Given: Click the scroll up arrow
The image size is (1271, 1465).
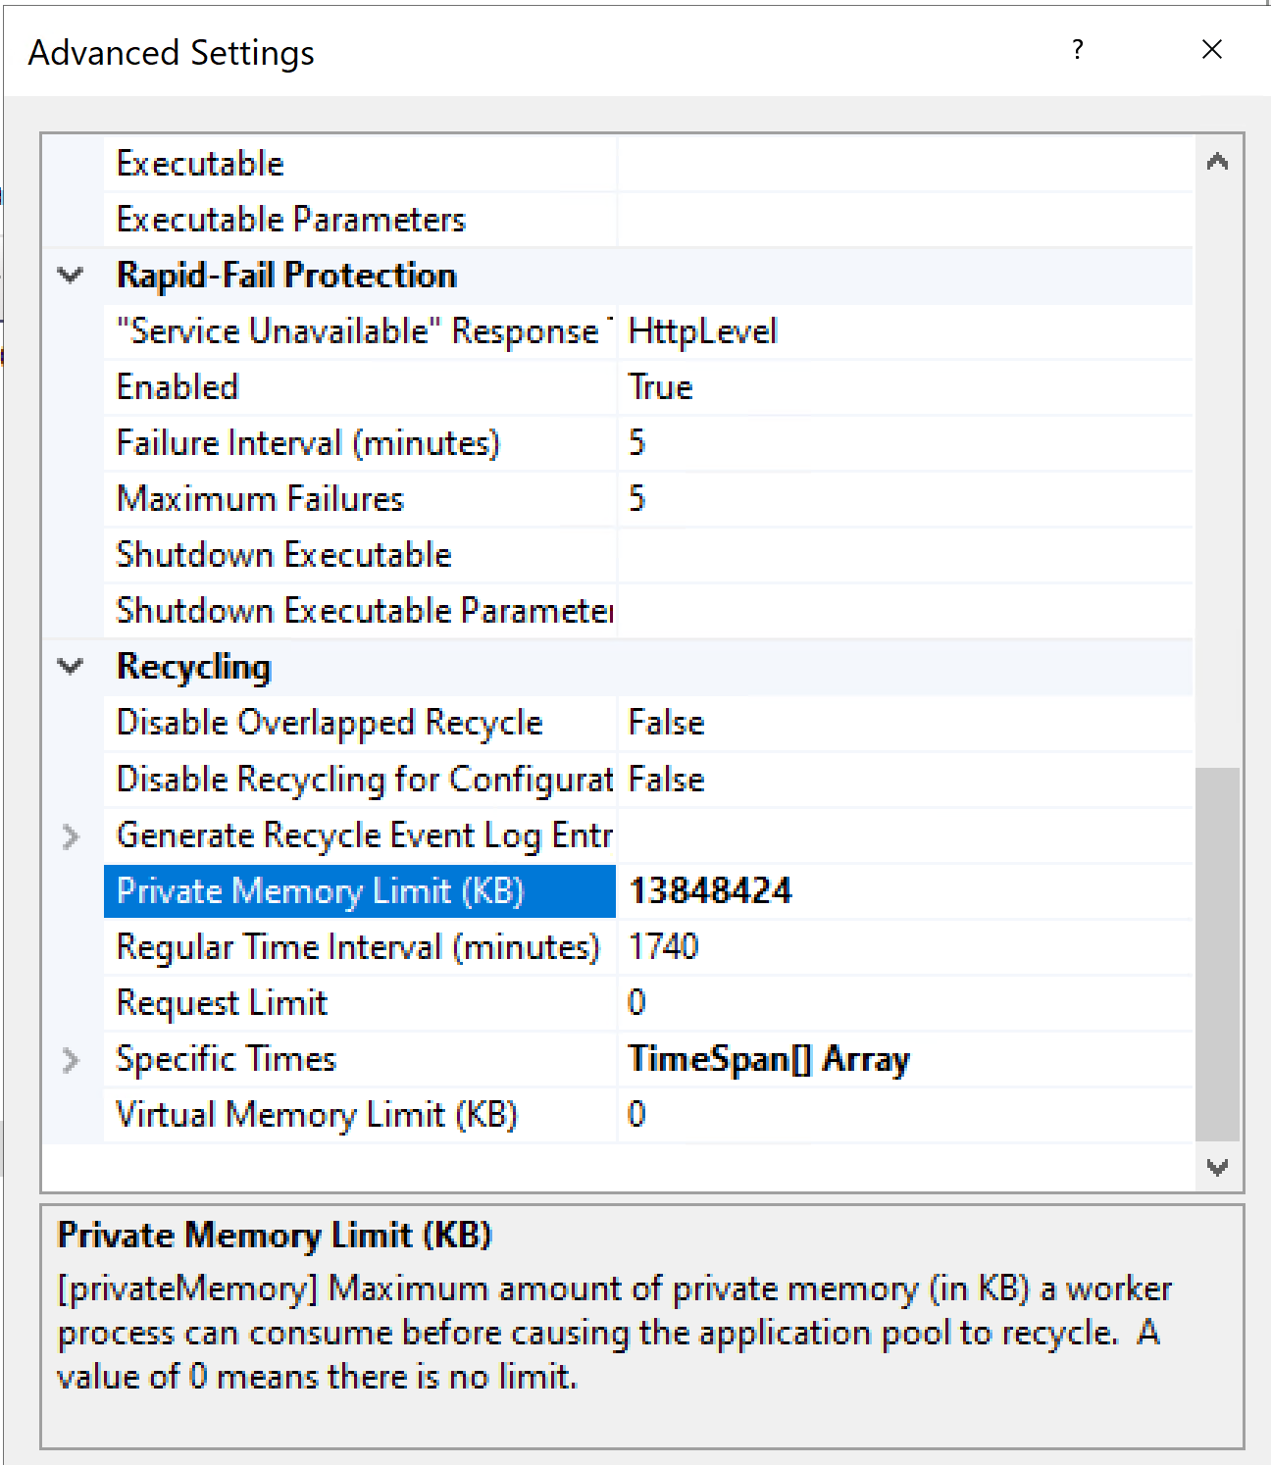Looking at the screenshot, I should [x=1217, y=162].
